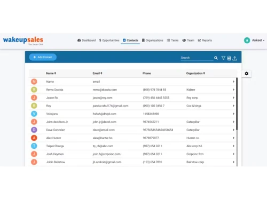Click email jason@roy.com
This screenshot has height=200, width=267.
pos(103,98)
